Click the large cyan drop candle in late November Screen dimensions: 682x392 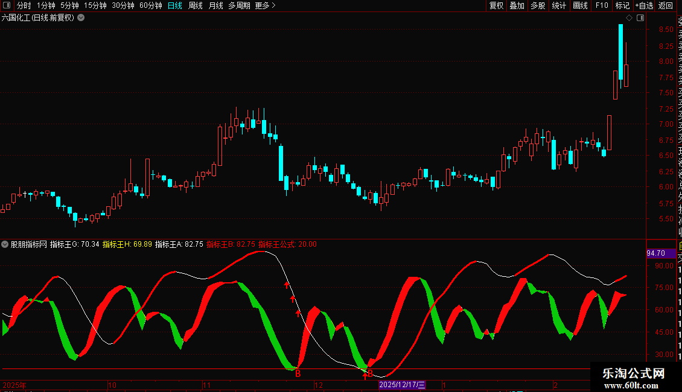pos(281,163)
